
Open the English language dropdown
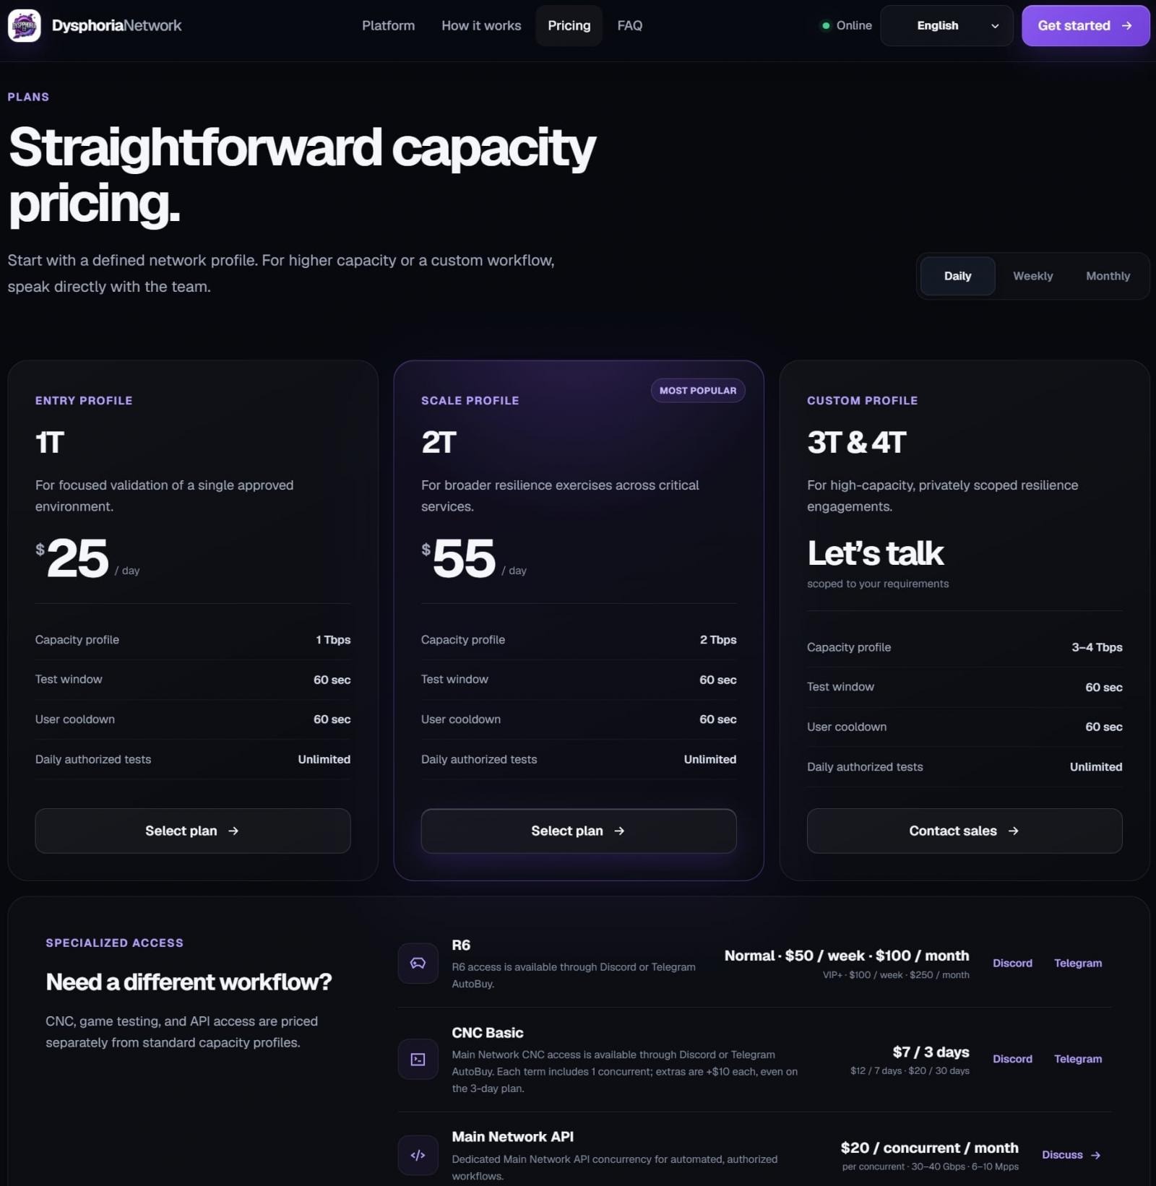pos(946,25)
